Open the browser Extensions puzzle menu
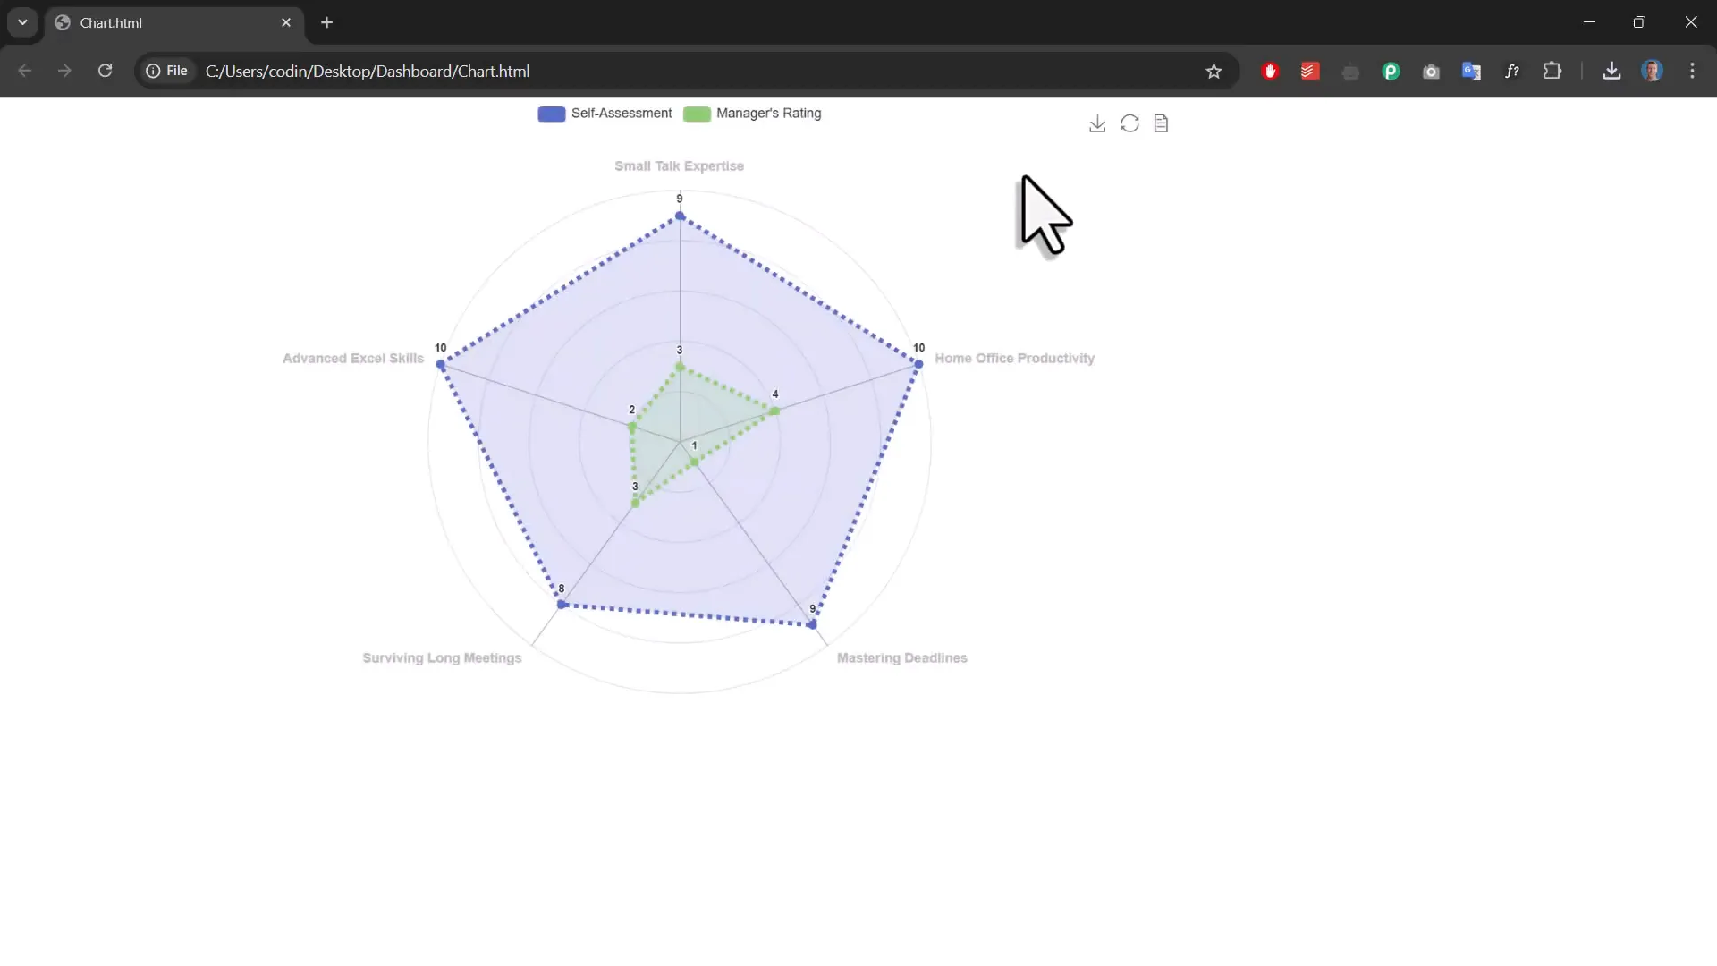1717x966 pixels. click(1552, 71)
